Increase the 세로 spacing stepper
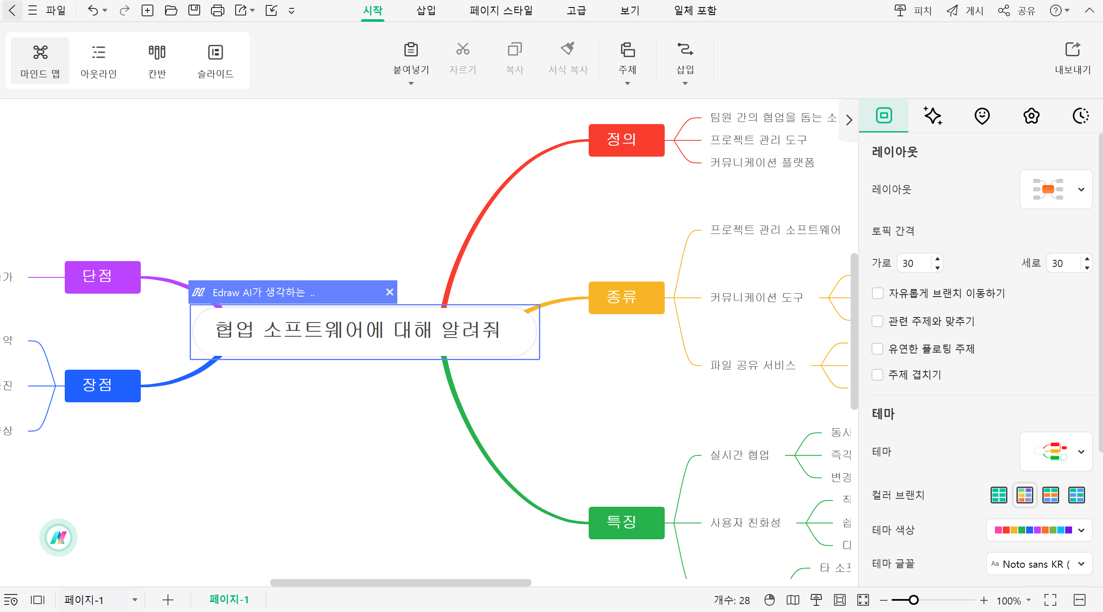1103x612 pixels. (x=1087, y=259)
